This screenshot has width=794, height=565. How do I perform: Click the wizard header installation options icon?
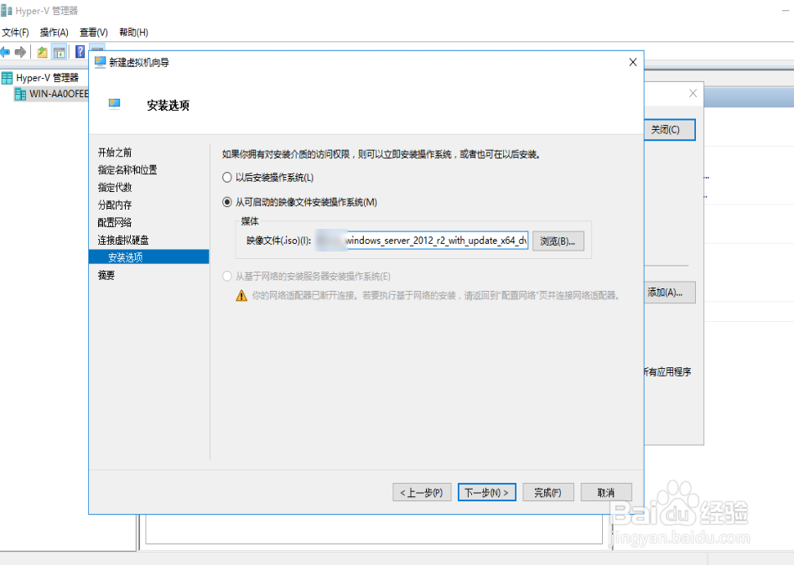(113, 105)
